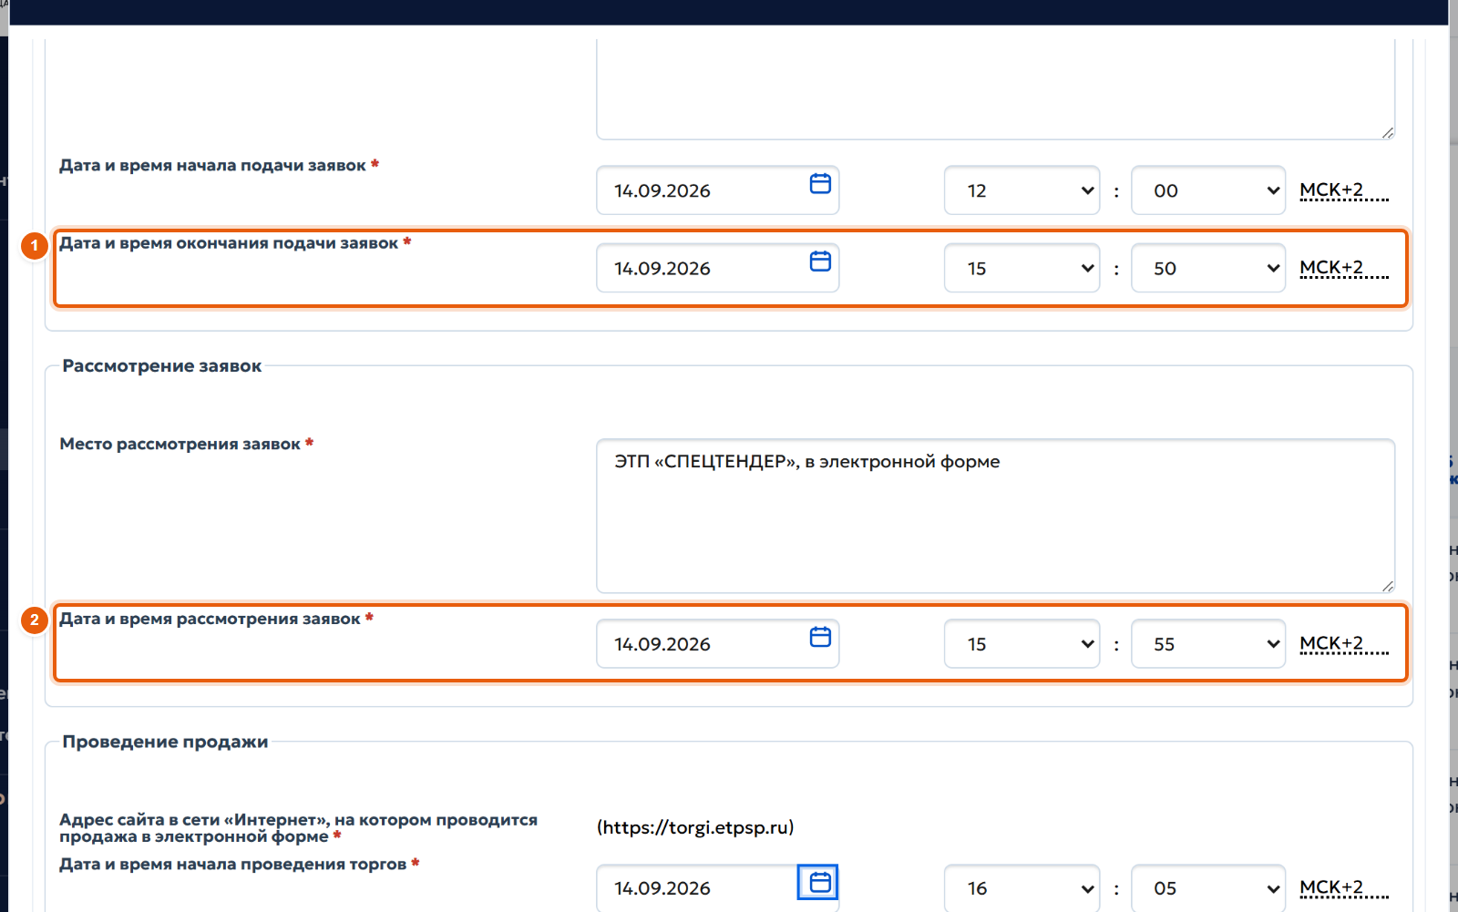Click МСК+2 timezone label for submission start
Image resolution: width=1458 pixels, height=912 pixels.
[1344, 190]
